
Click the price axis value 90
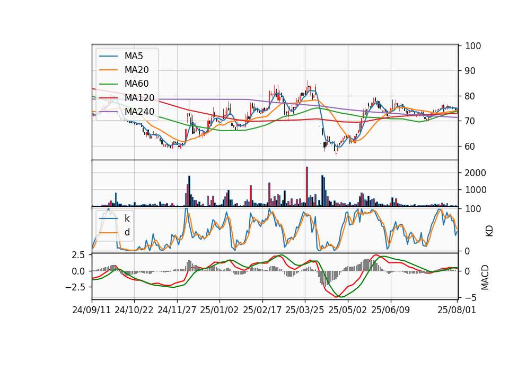click(x=470, y=71)
